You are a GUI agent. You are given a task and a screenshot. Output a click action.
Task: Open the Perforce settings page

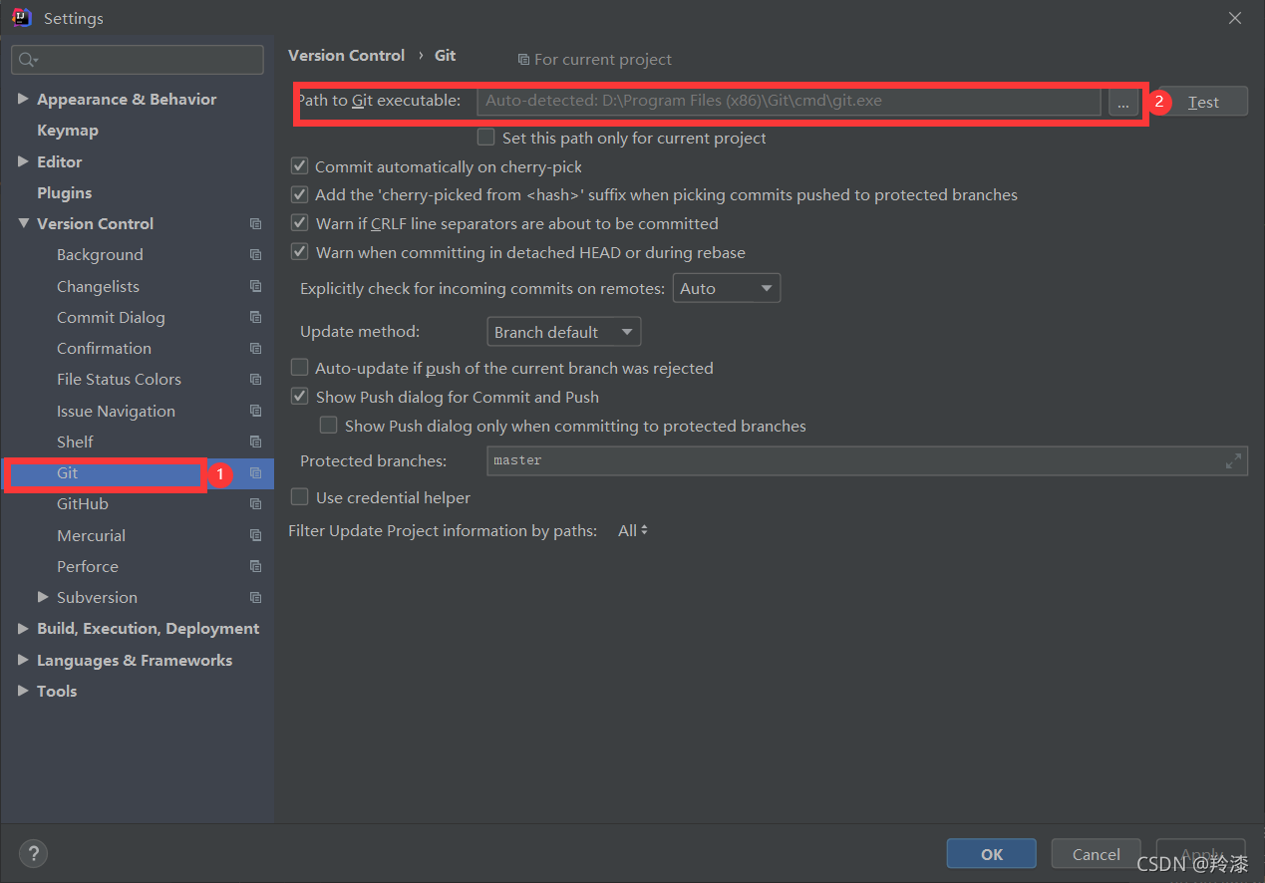pos(88,566)
